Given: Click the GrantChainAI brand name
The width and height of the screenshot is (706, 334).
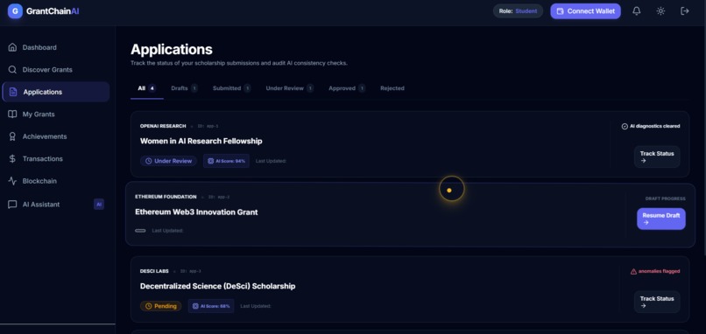Looking at the screenshot, I should (x=53, y=11).
